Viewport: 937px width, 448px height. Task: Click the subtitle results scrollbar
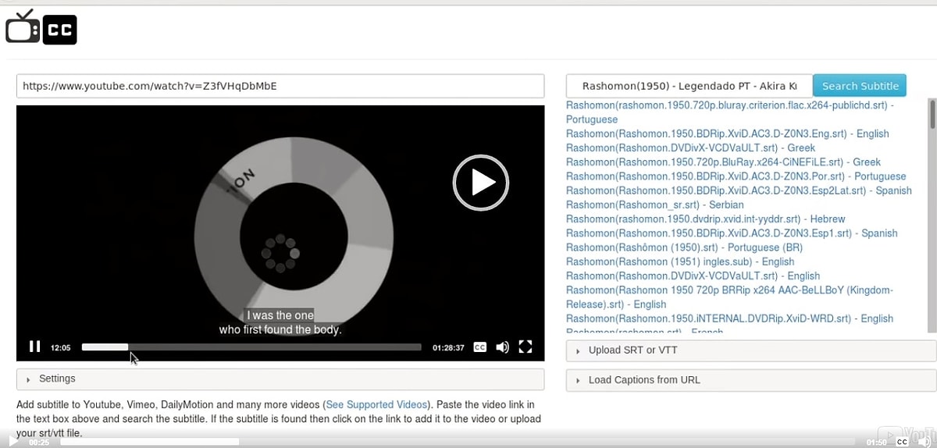click(x=931, y=115)
